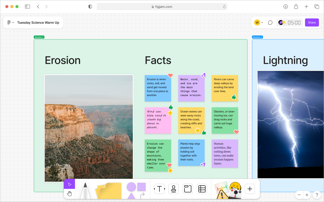Viewport: 324px width, 202px height.
Task: Open help with the question mark button
Action: [317, 195]
